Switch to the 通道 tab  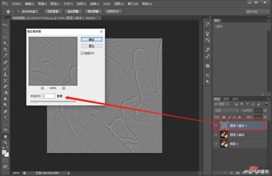click(x=226, y=99)
